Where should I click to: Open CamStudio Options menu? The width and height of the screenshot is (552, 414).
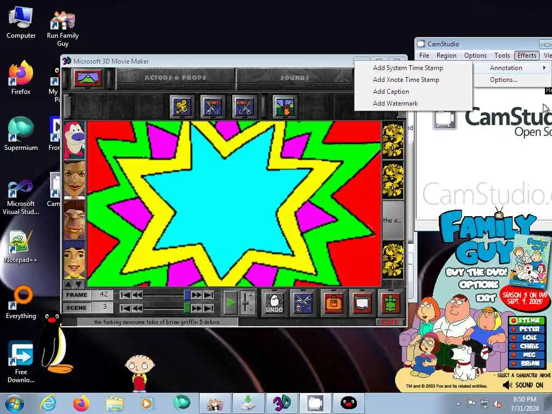click(x=475, y=56)
